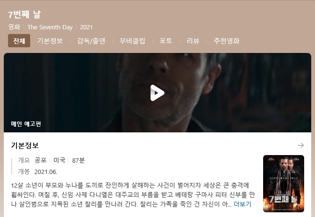View the 포토 tab
315x217 pixels.
166,41
